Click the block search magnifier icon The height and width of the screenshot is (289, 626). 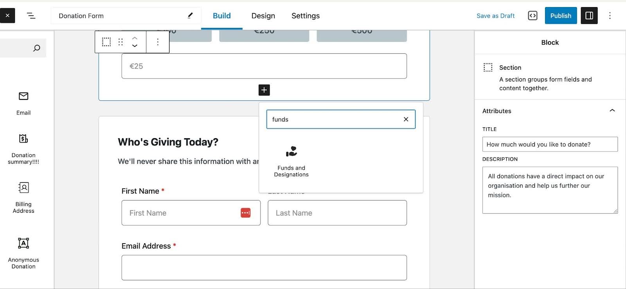point(37,48)
